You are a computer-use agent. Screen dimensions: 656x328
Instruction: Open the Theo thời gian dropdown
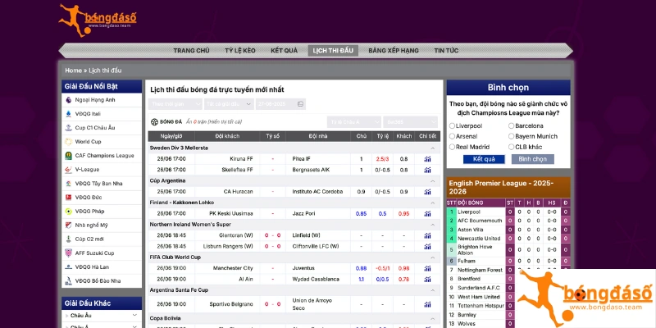coord(175,104)
